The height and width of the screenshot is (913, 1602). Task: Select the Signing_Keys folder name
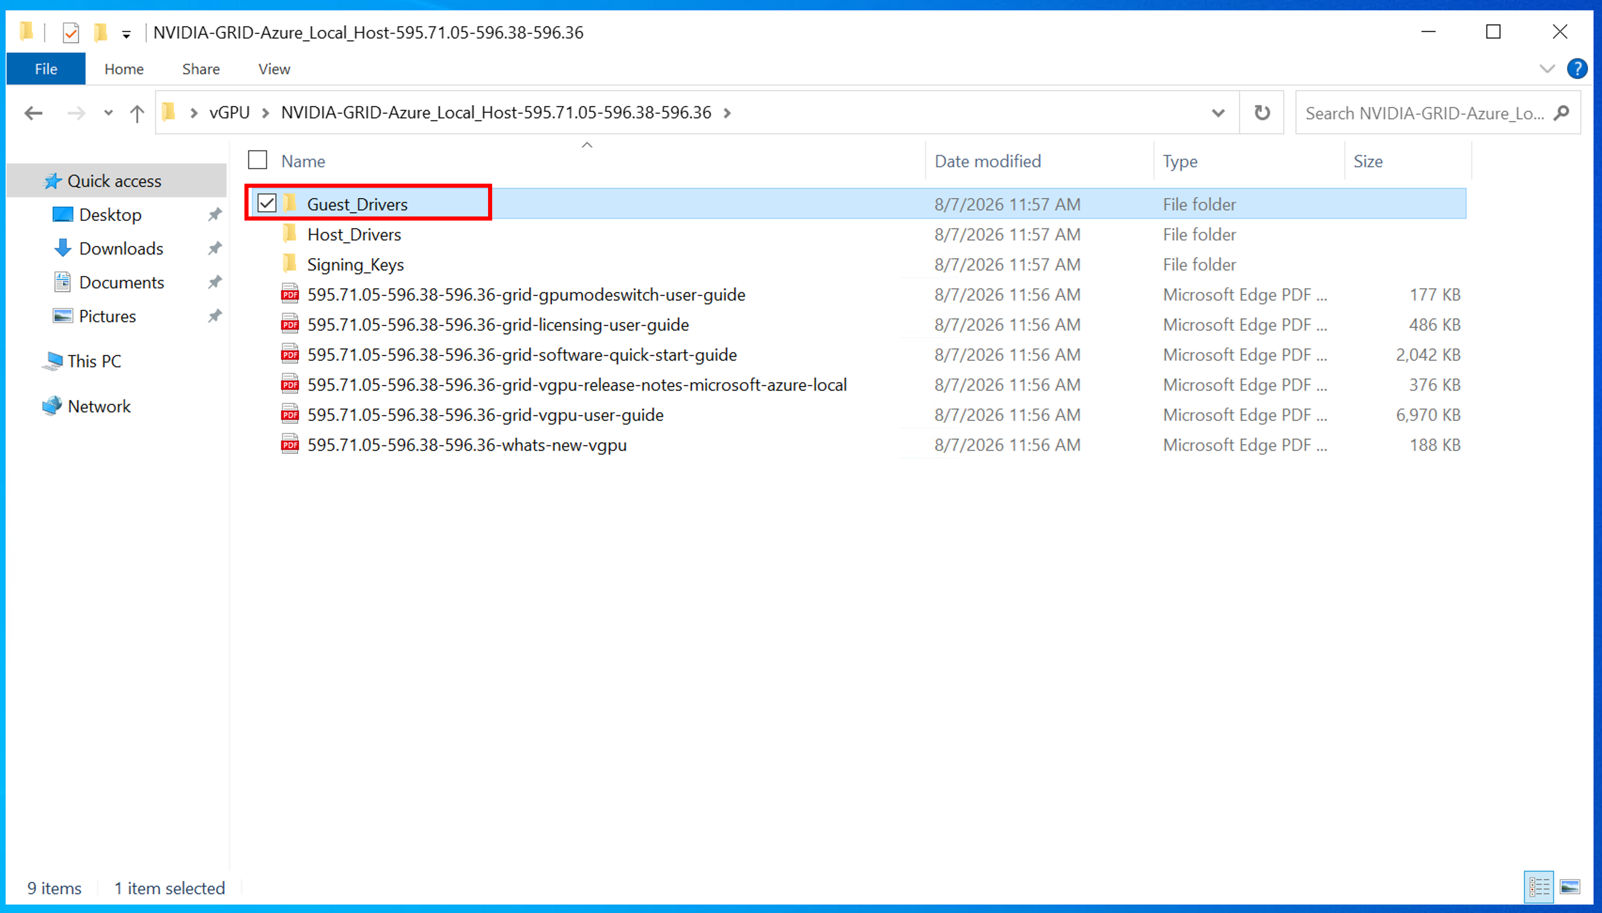(x=355, y=264)
